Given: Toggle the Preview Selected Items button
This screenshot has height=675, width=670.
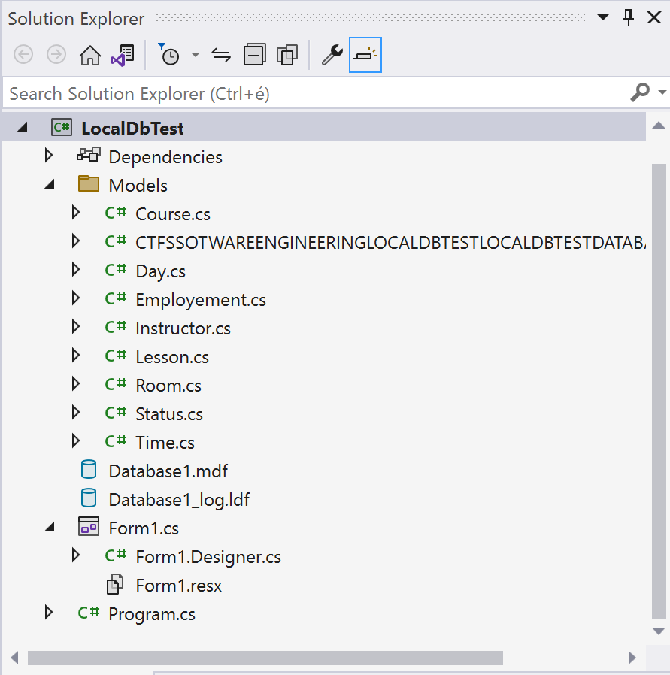Looking at the screenshot, I should (365, 55).
